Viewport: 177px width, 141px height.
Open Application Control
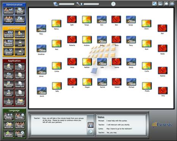9,84
